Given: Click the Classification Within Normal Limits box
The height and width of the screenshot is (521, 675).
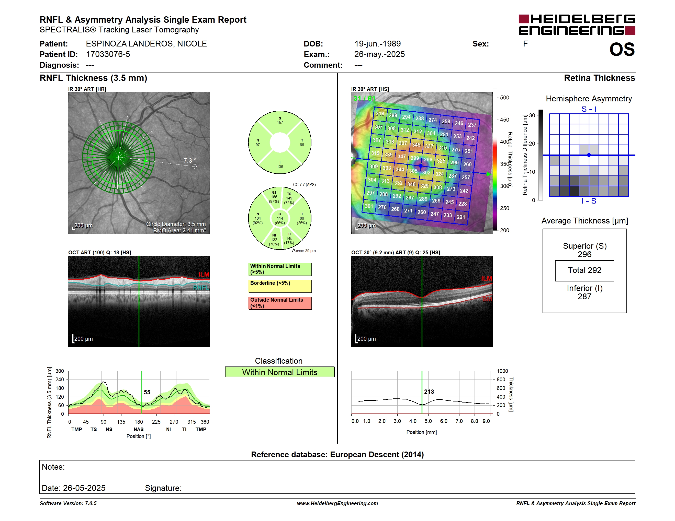Looking at the screenshot, I should [x=280, y=372].
